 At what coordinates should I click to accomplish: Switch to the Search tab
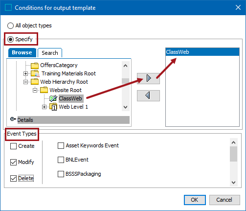pyautogui.click(x=50, y=53)
